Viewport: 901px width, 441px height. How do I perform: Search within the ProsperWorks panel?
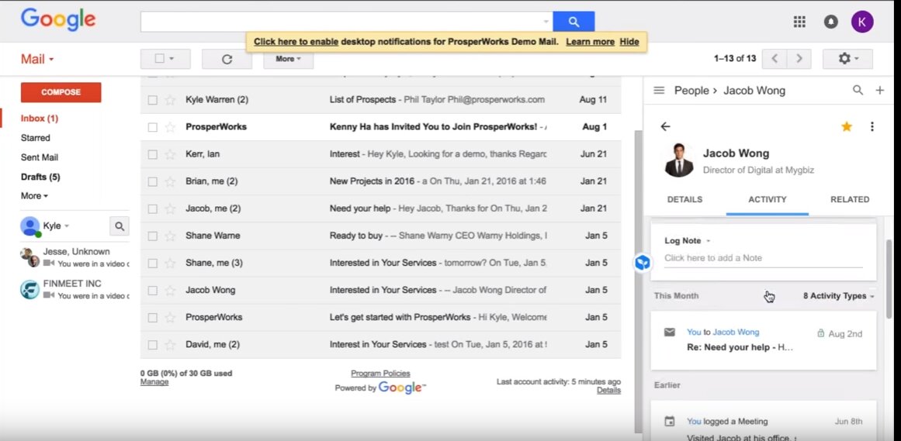coord(858,91)
